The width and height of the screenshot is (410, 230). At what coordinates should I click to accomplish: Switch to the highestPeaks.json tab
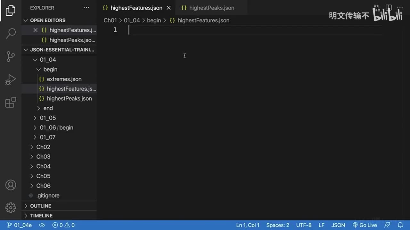tap(211, 8)
